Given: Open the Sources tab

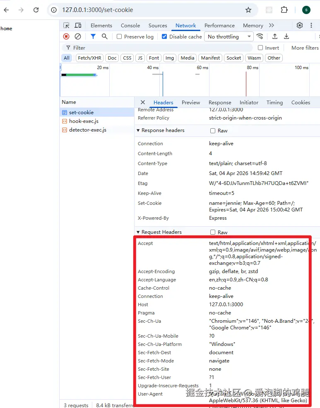Looking at the screenshot, I should pyautogui.click(x=158, y=26).
